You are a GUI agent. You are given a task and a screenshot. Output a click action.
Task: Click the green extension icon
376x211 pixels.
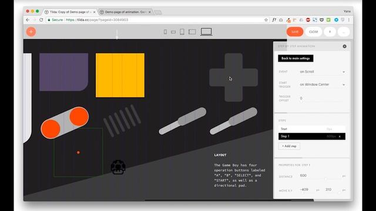(328, 20)
